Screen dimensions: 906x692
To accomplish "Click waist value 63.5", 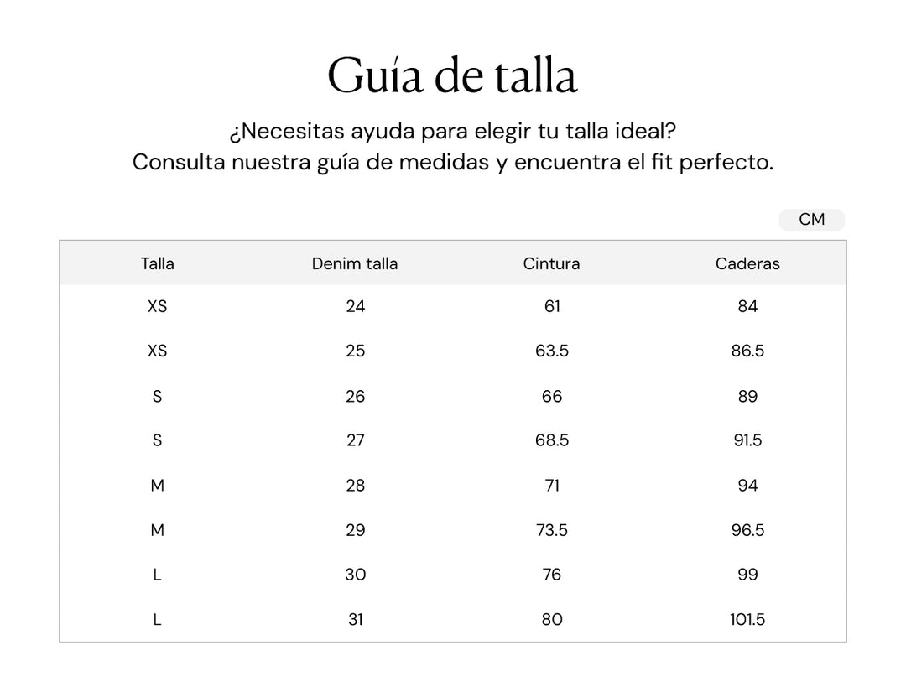I will [552, 351].
